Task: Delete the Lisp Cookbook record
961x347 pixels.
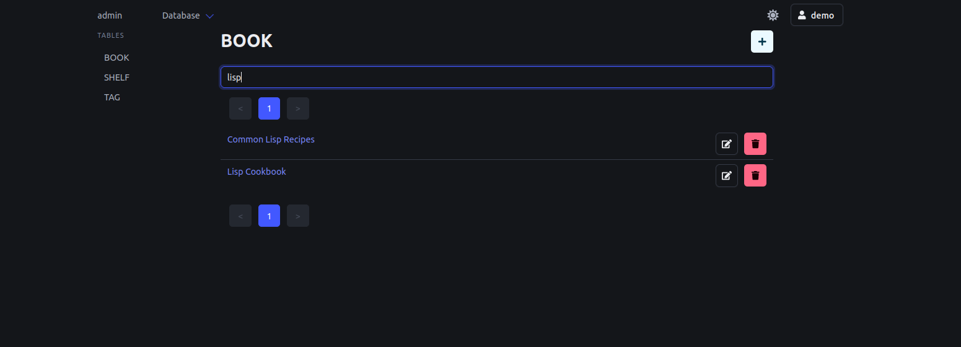Action: coord(755,175)
